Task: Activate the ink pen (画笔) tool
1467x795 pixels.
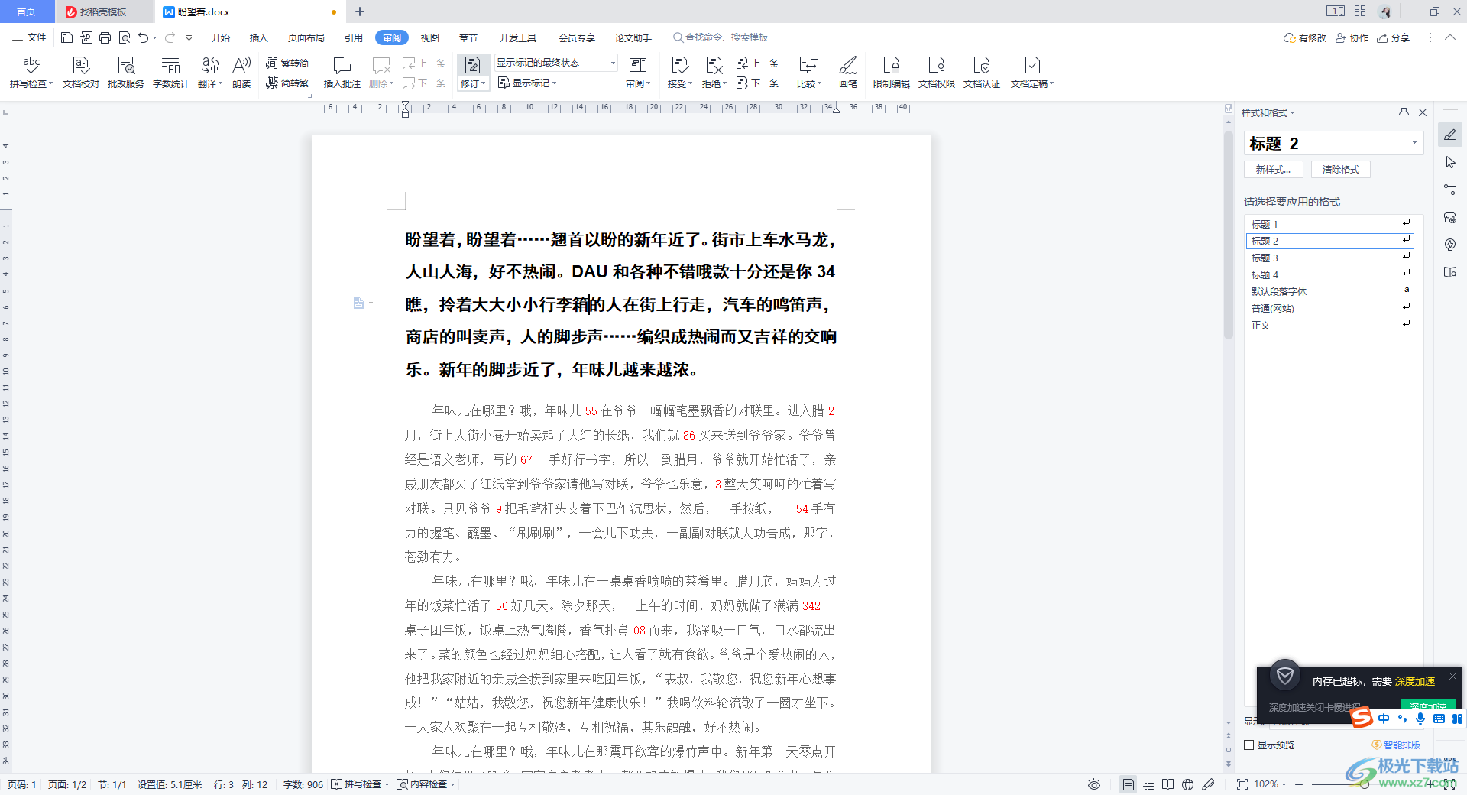Action: coord(848,72)
